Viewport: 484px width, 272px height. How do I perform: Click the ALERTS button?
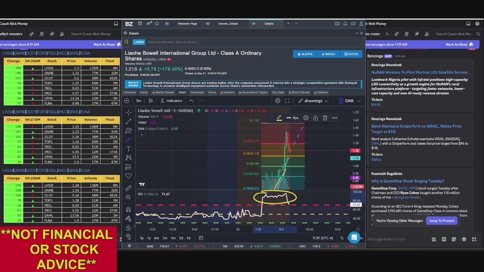[x=305, y=54]
